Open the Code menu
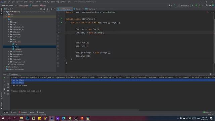Screen dimensions: 215x121 click(x=26, y=2)
